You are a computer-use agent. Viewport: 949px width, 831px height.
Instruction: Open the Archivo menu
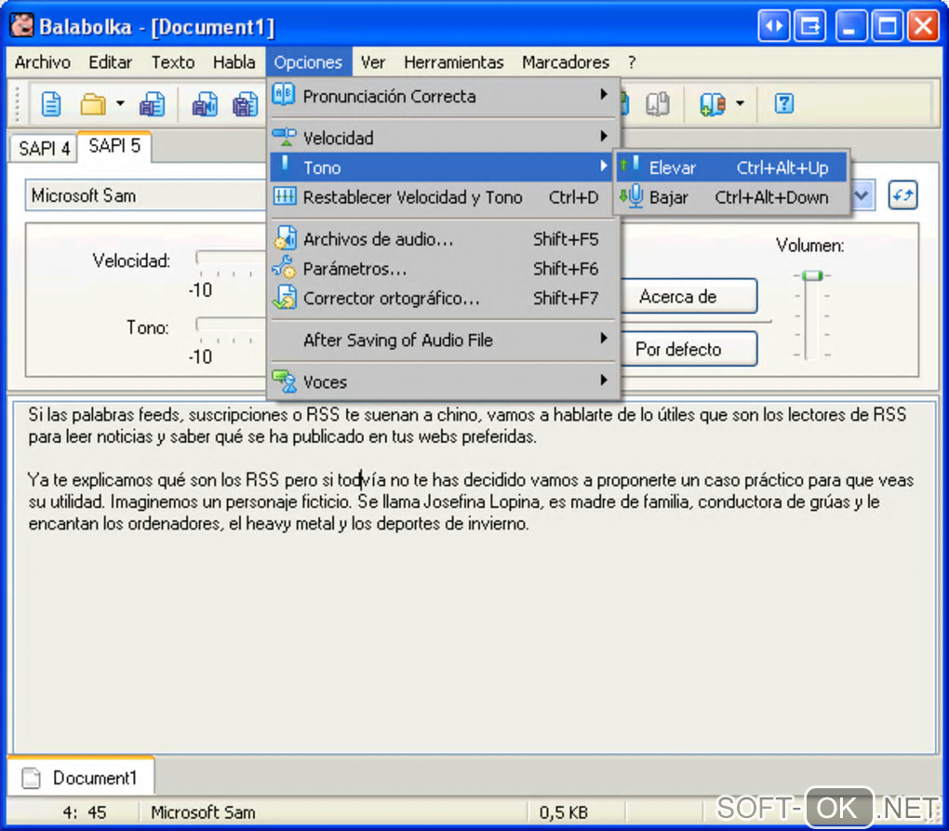pos(43,61)
